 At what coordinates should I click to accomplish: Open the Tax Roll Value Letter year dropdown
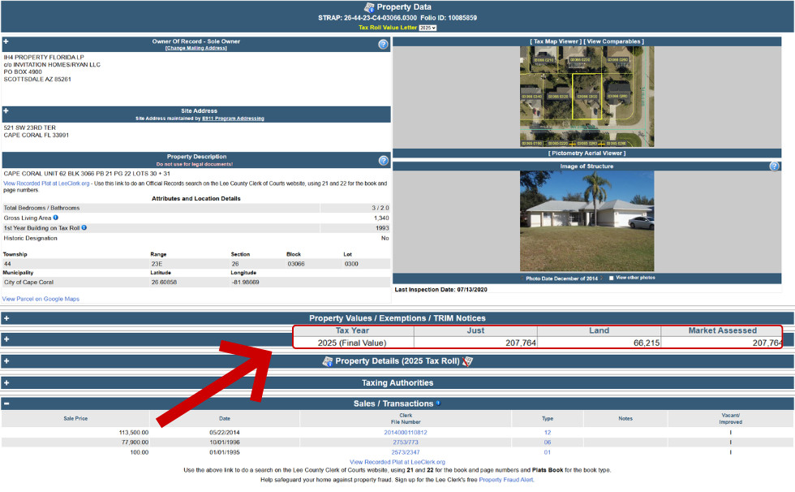(x=428, y=28)
